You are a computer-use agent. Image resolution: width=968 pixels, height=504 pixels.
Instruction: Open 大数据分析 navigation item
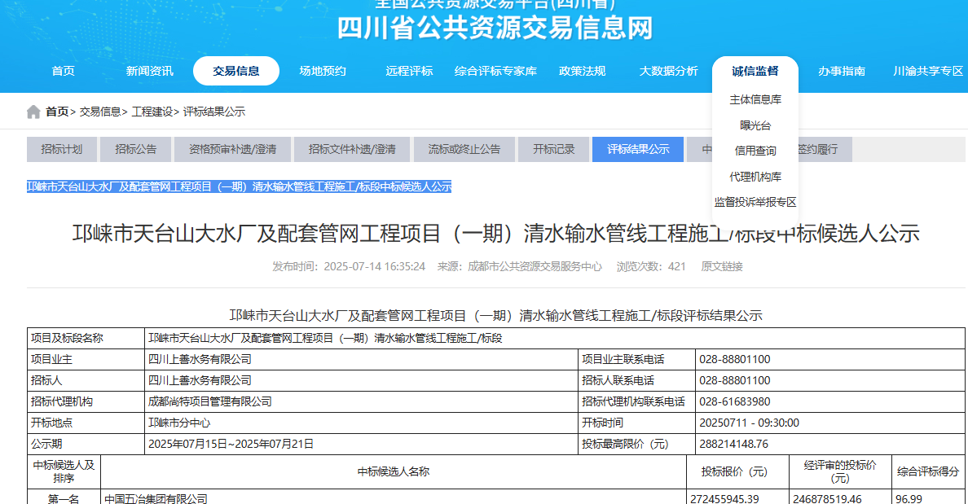[x=668, y=71]
